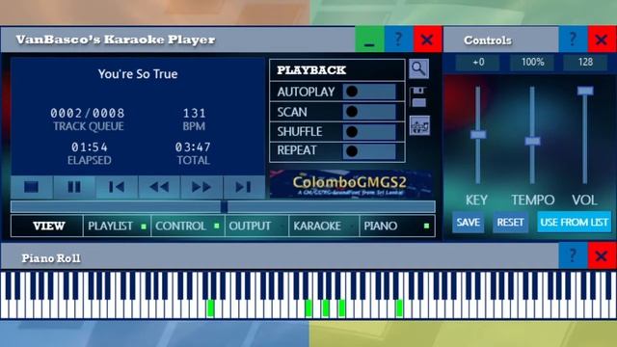Minimize the Karaoke Player window
The height and width of the screenshot is (347, 617).
click(369, 39)
